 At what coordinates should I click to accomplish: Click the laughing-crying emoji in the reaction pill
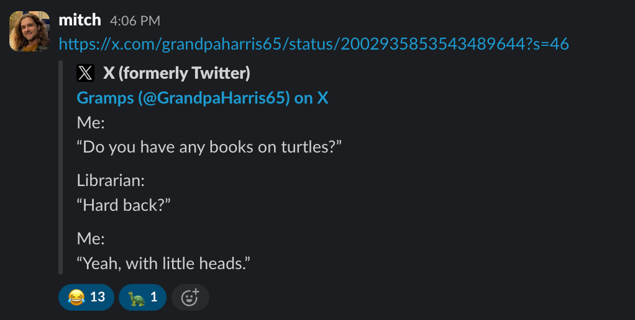click(76, 298)
